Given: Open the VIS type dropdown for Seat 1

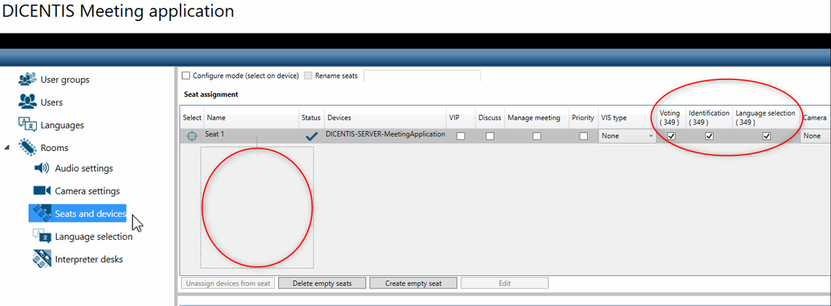Looking at the screenshot, I should (x=627, y=136).
